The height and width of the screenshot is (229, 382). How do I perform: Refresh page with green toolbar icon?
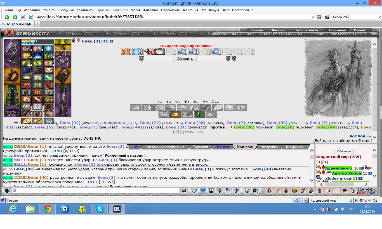coord(31,17)
